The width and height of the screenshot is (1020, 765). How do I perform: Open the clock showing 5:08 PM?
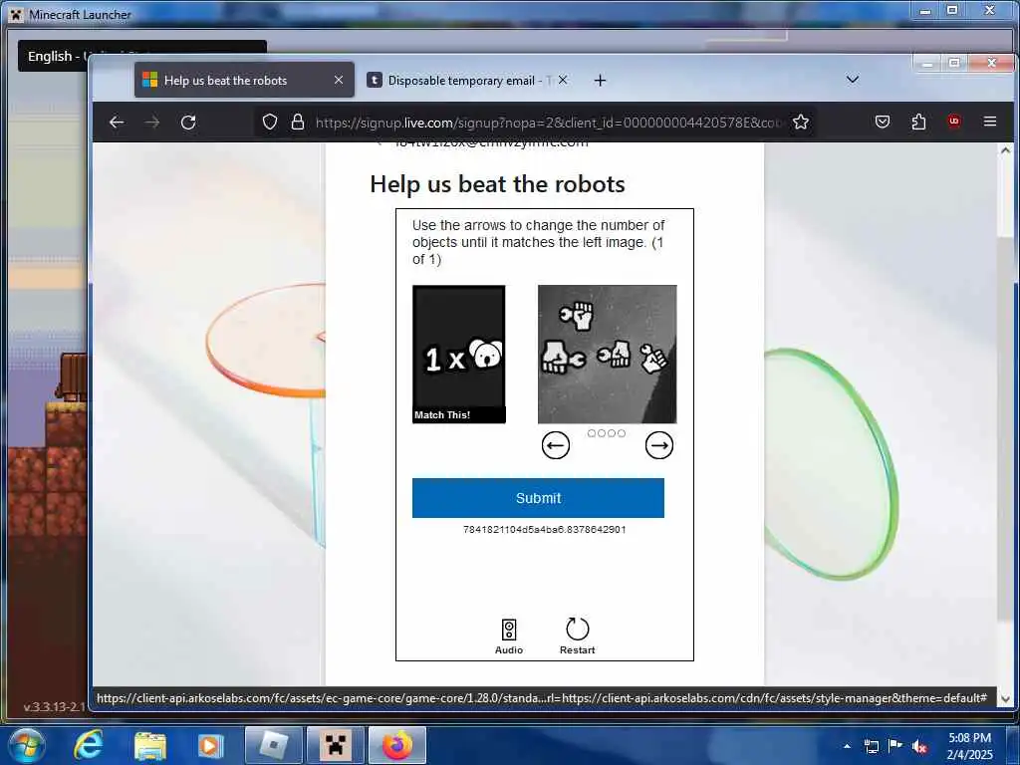tap(969, 746)
